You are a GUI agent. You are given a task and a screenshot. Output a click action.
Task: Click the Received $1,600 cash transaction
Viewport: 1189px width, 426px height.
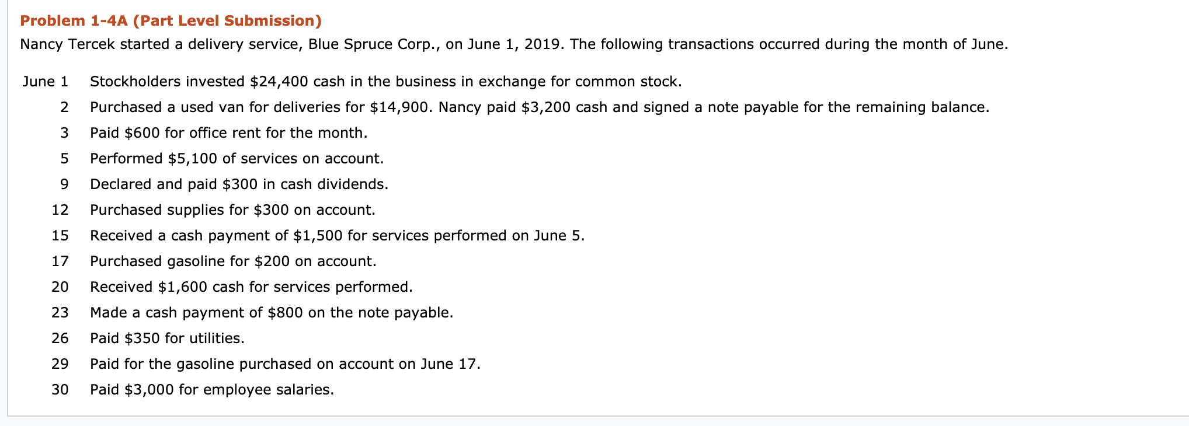coord(252,287)
